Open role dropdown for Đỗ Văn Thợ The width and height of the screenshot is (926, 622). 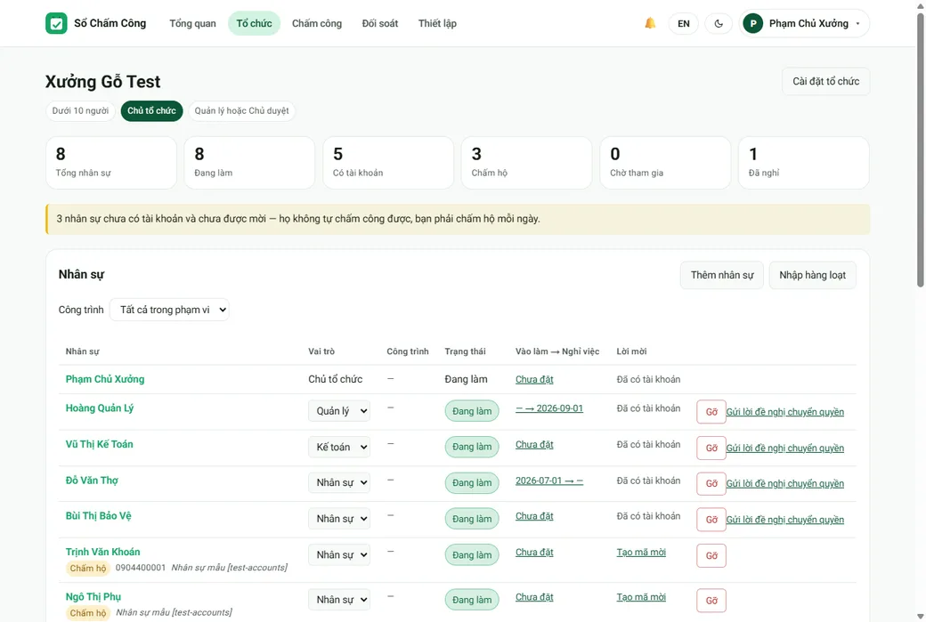click(x=339, y=482)
